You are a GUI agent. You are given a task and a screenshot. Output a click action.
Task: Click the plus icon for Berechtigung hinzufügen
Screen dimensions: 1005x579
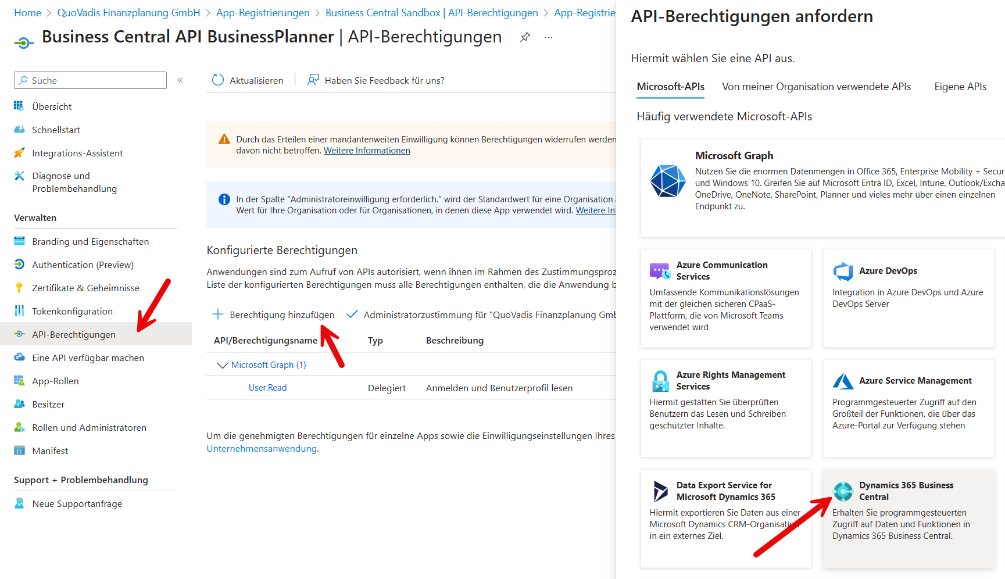tap(218, 314)
